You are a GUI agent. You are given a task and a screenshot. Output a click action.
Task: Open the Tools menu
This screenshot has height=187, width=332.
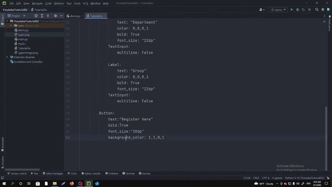(x=77, y=4)
